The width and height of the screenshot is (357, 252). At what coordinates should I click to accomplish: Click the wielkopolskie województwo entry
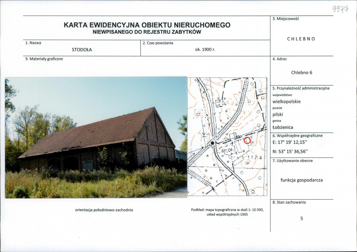pyautogui.click(x=287, y=101)
